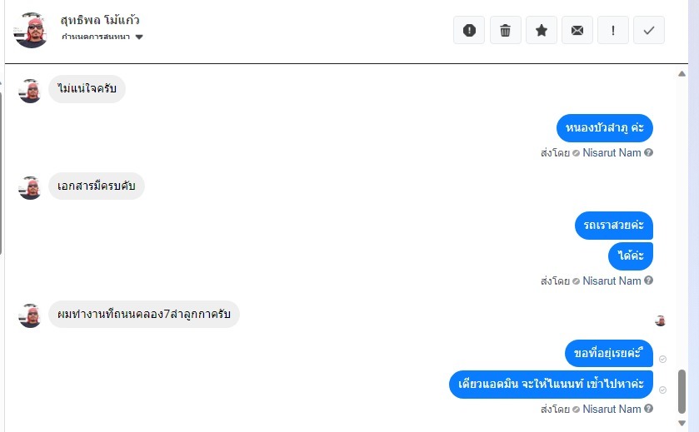The image size is (699, 432).
Task: Click the scrollbar up arrow
Action: coord(682,74)
